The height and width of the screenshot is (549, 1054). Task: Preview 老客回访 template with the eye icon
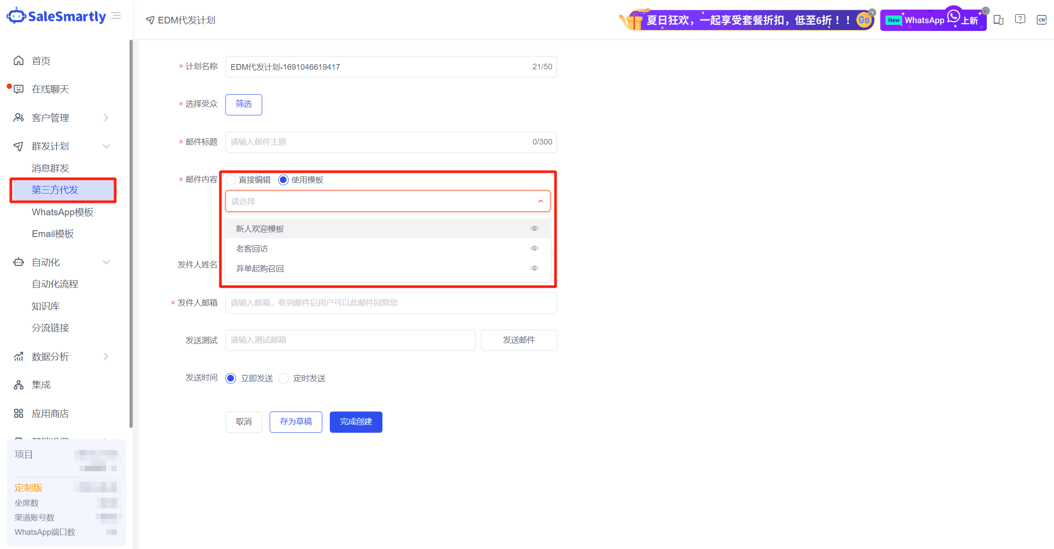pyautogui.click(x=535, y=248)
